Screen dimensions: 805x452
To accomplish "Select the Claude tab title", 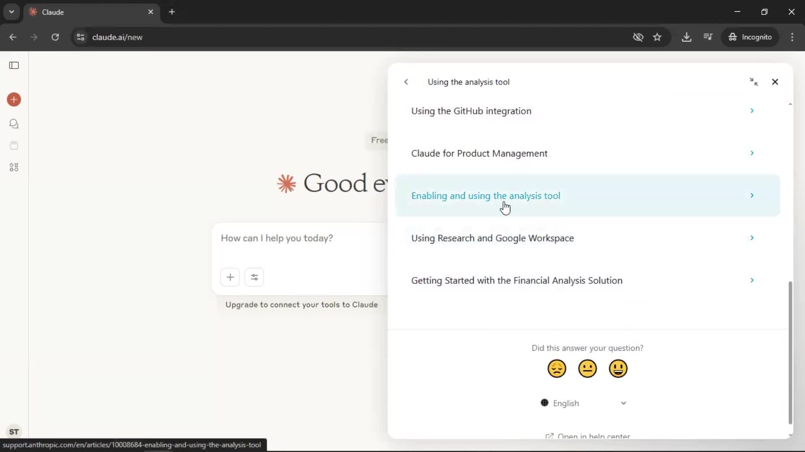I will pos(53,12).
